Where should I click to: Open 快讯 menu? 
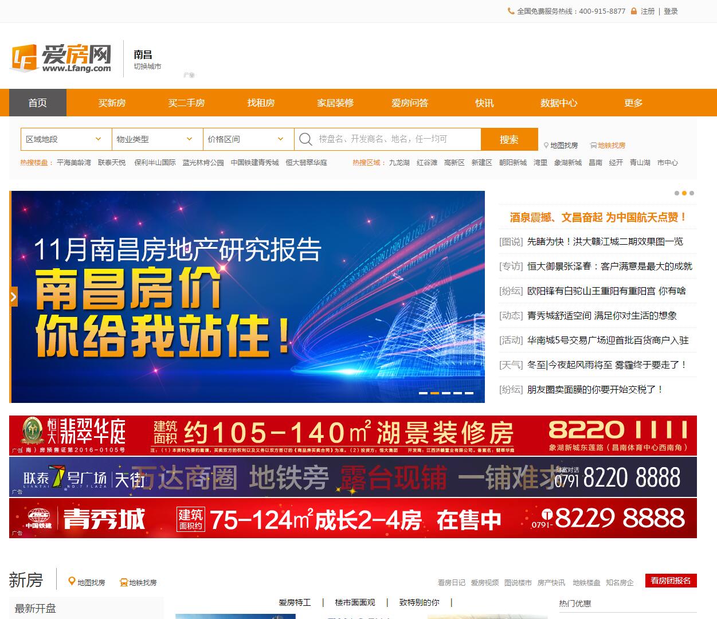[x=484, y=103]
